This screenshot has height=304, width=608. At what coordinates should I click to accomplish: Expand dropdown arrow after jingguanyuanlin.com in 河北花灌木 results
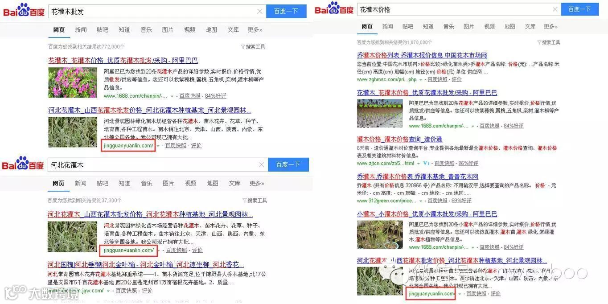pyautogui.click(x=159, y=251)
